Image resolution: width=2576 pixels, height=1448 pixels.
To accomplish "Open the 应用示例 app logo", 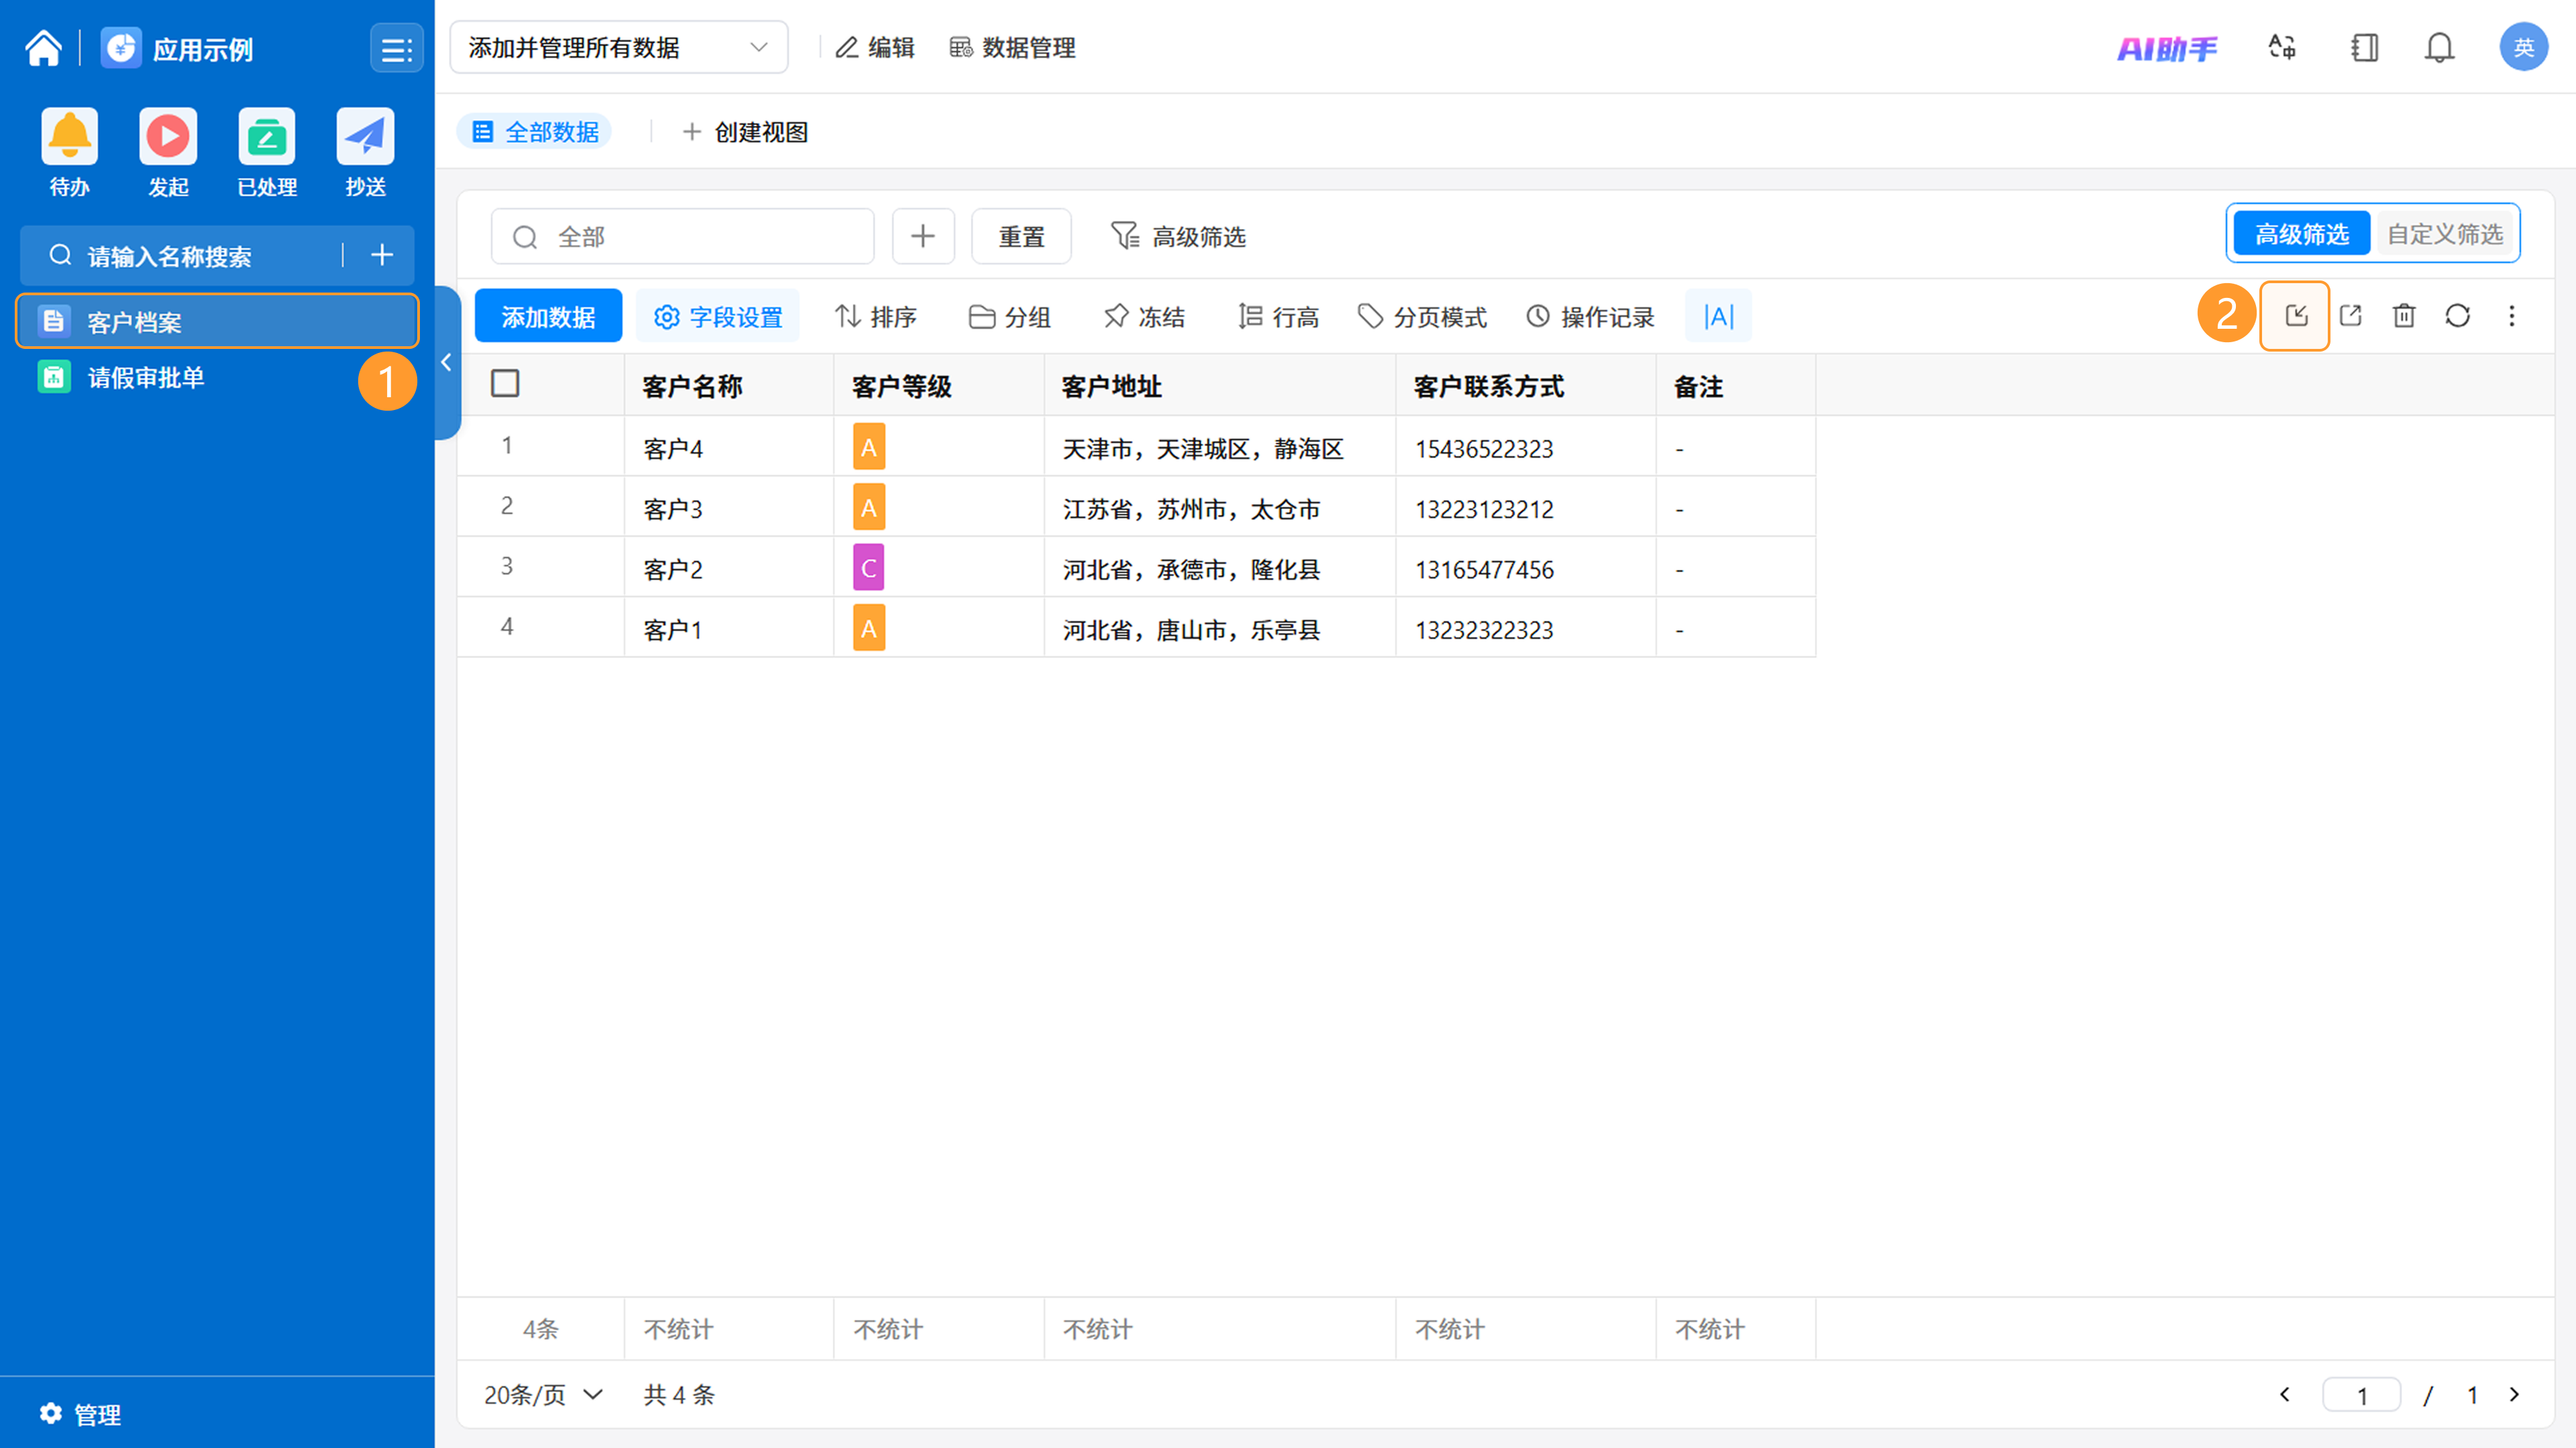I will point(121,48).
